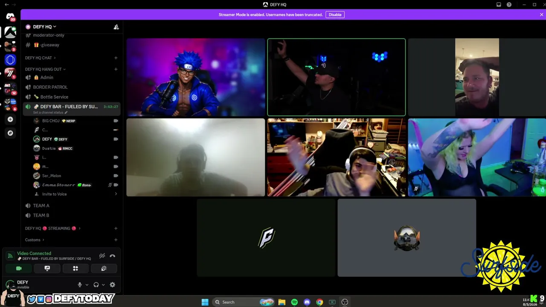Viewport: 546px width, 307px height.
Task: Join the TEAM A voice channel
Action: [71, 206]
